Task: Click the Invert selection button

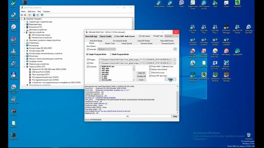Action: coord(141,80)
